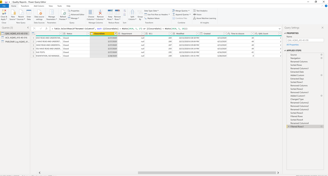The height and width of the screenshot is (176, 328).
Task: Collapse the Queries pane
Action: click(x=28, y=28)
